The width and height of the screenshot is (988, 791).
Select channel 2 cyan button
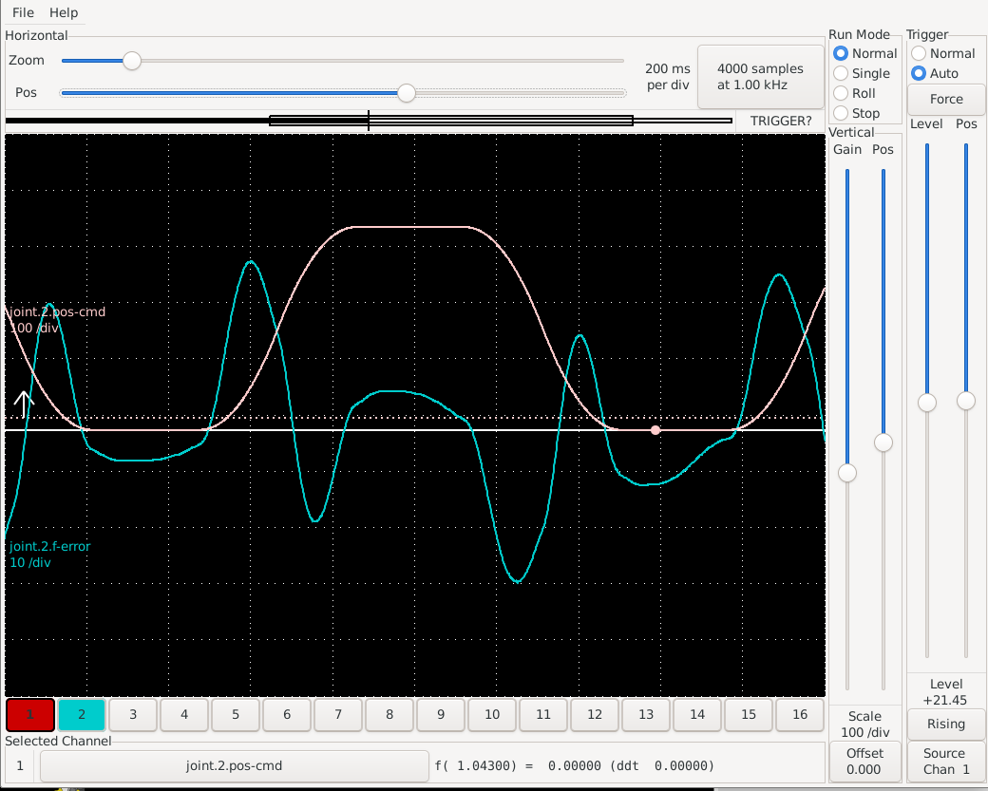click(82, 715)
